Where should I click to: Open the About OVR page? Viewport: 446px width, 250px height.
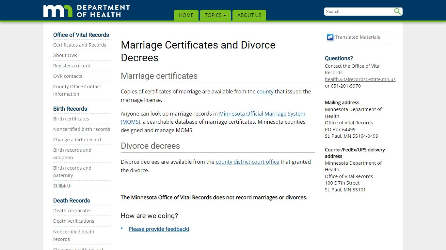65,55
